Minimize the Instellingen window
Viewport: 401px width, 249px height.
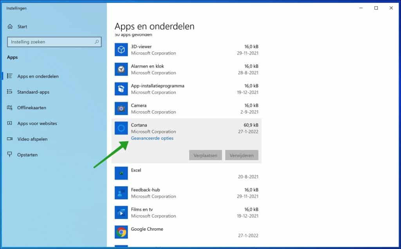tap(361, 8)
